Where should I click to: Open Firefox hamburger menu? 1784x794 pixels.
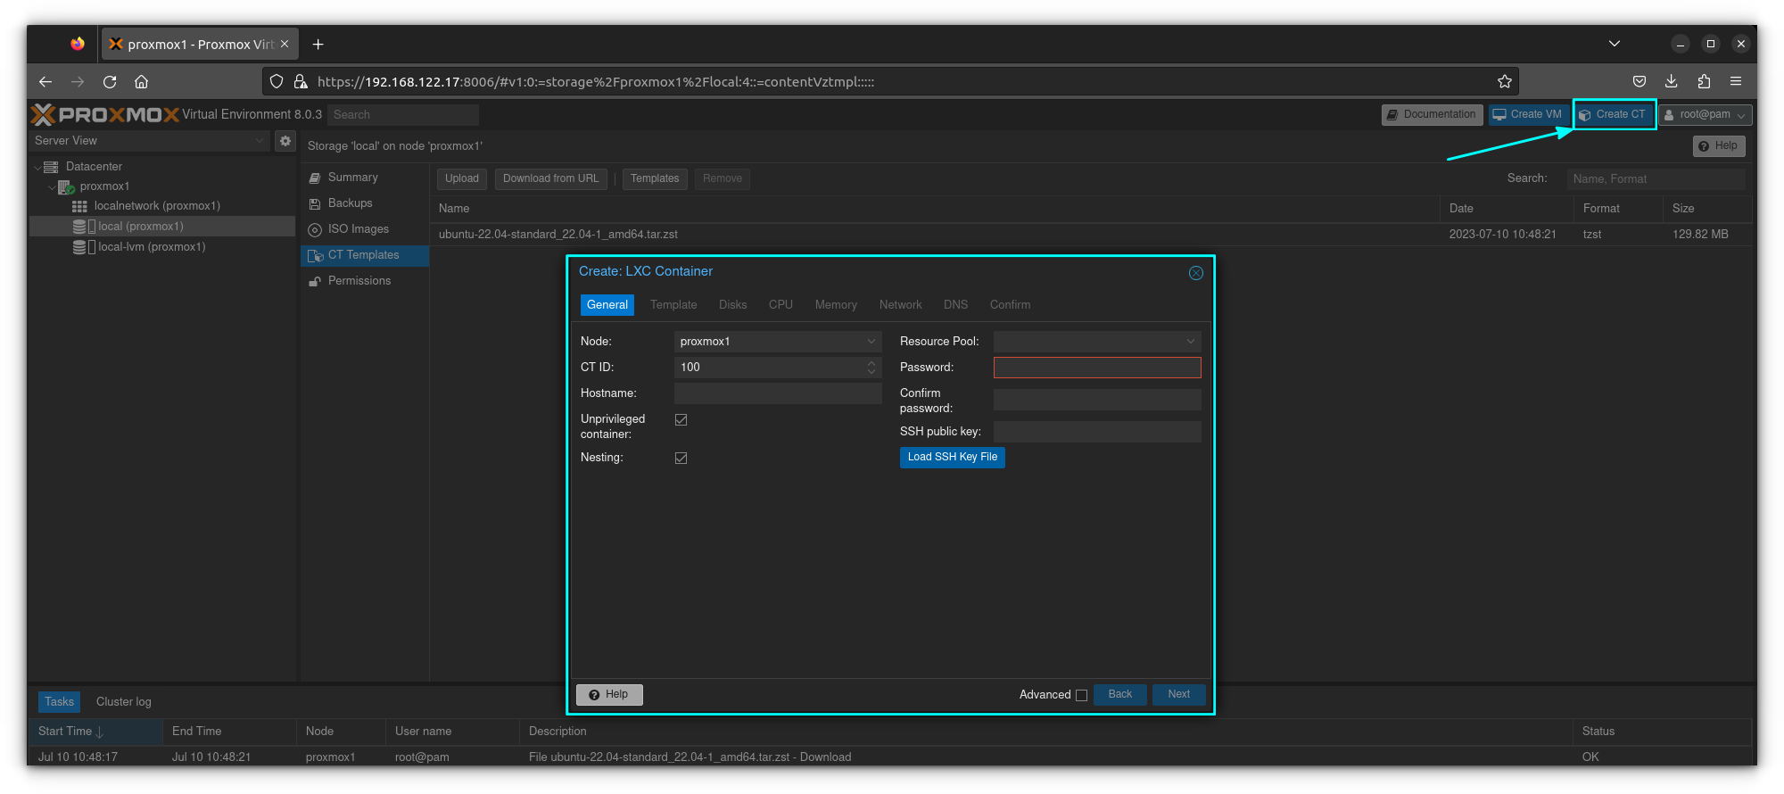pyautogui.click(x=1736, y=81)
